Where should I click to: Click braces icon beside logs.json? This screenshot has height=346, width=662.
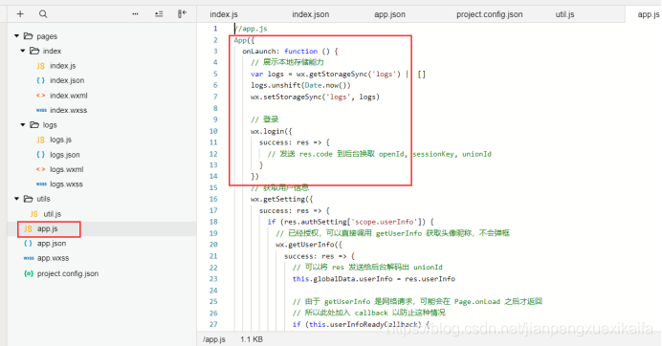coord(40,155)
